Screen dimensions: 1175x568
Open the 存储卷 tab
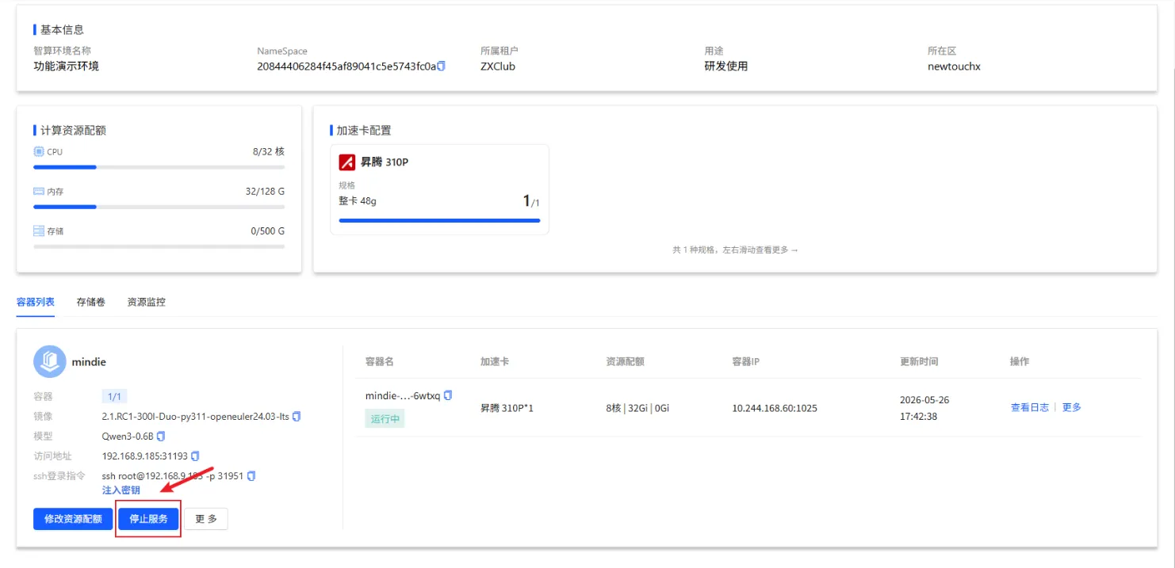pos(91,302)
